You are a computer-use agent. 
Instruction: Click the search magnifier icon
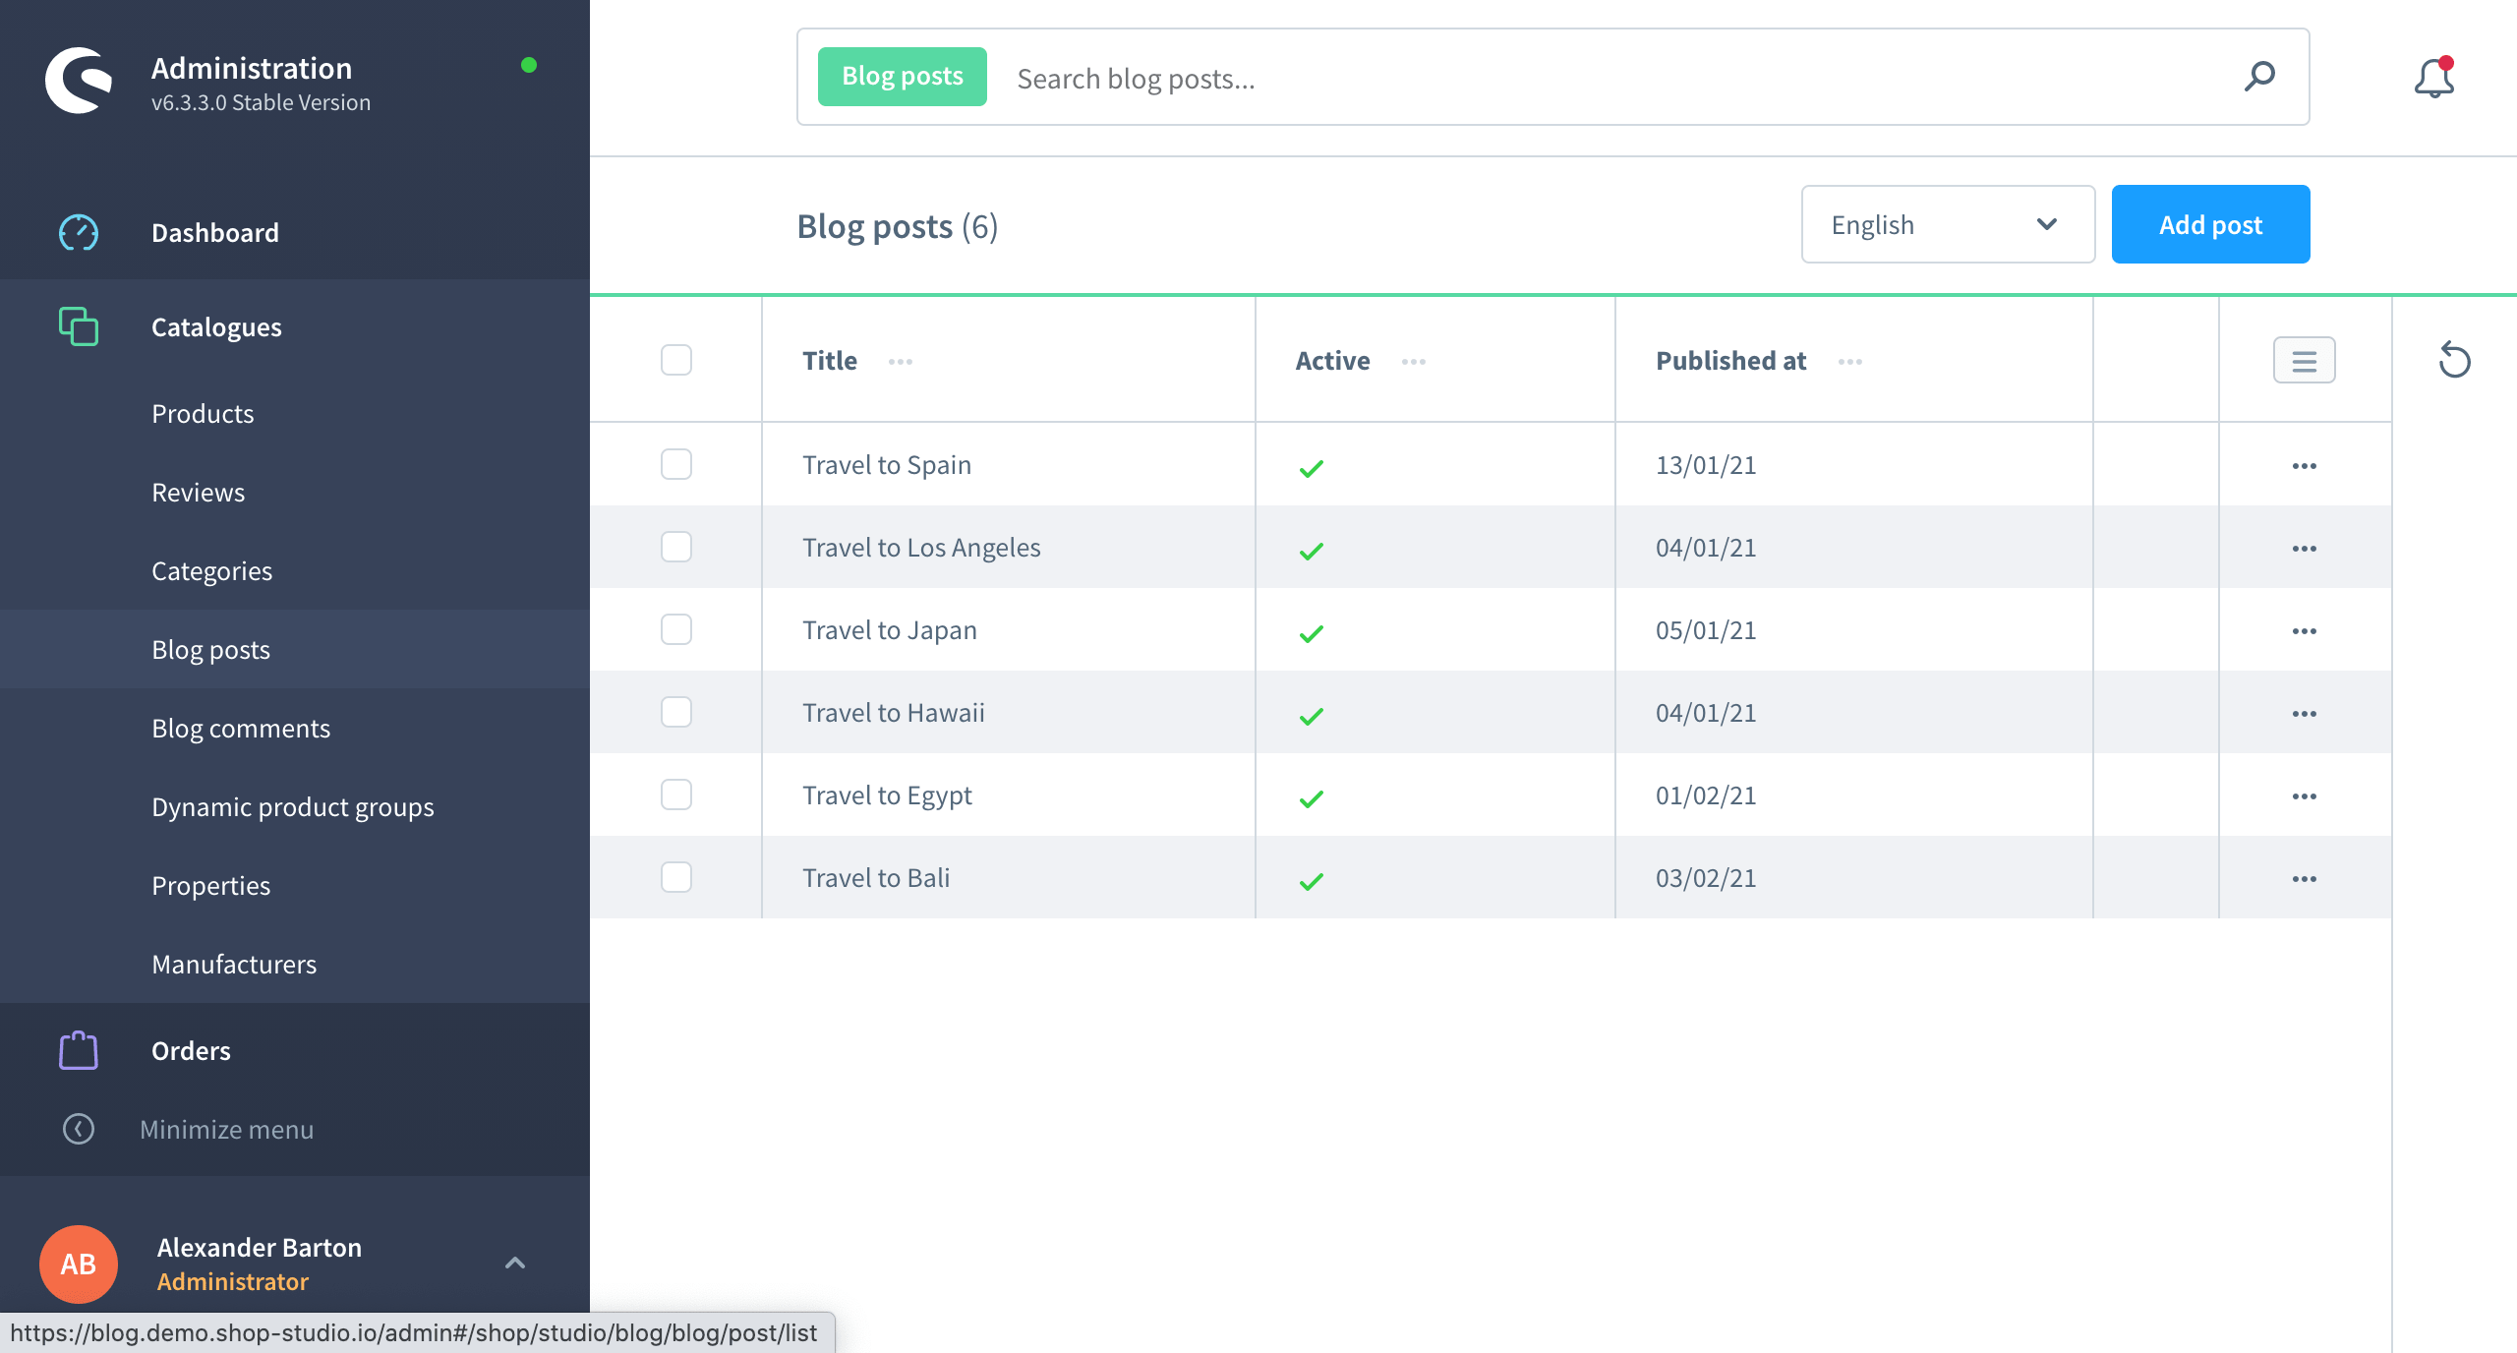(x=2259, y=77)
